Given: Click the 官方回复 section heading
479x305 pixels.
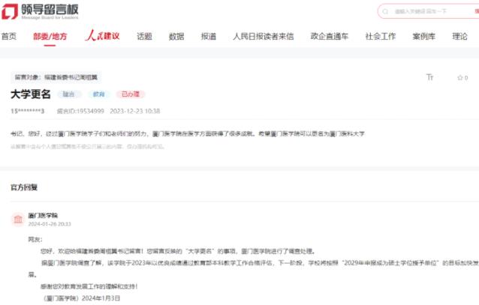Looking at the screenshot, I should tap(24, 187).
